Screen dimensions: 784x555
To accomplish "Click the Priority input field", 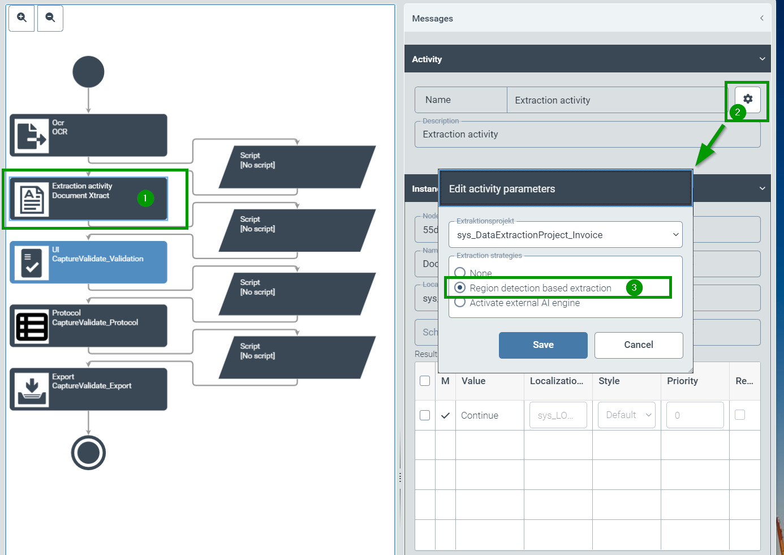I will [695, 415].
